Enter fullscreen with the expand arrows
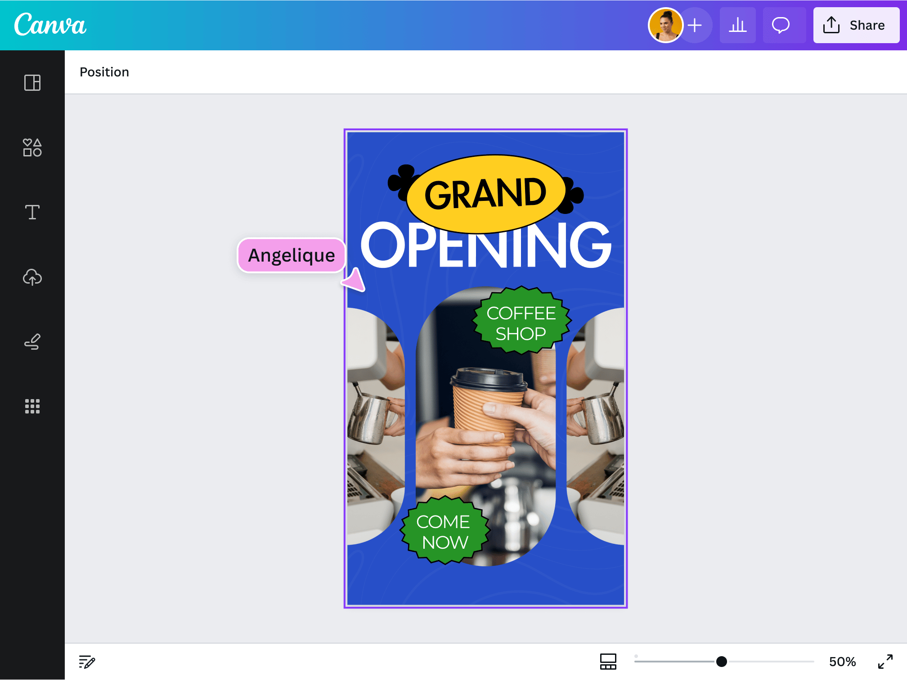 885,662
